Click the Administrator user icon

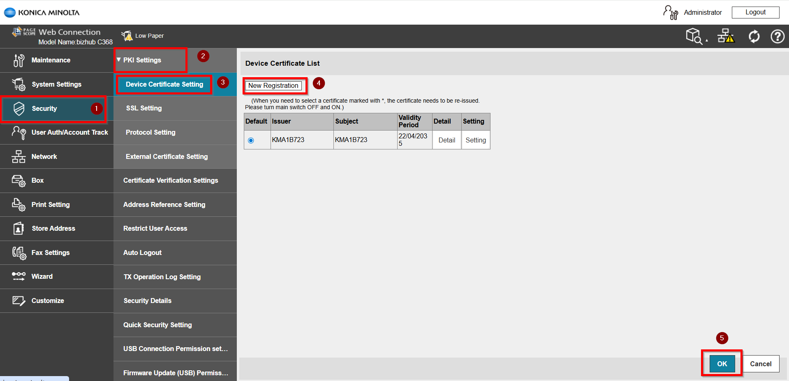670,12
